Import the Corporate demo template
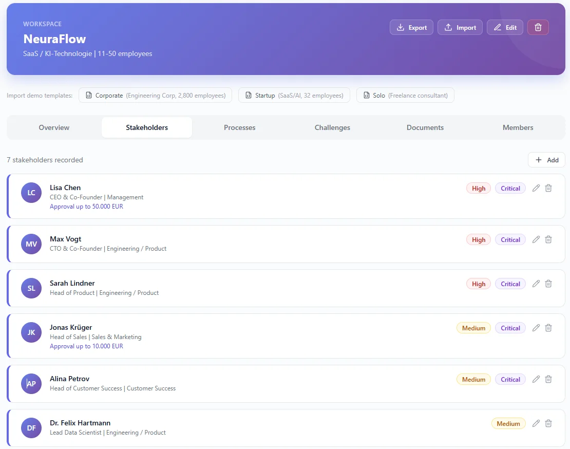Viewport: 570px width, 449px height. click(x=155, y=96)
